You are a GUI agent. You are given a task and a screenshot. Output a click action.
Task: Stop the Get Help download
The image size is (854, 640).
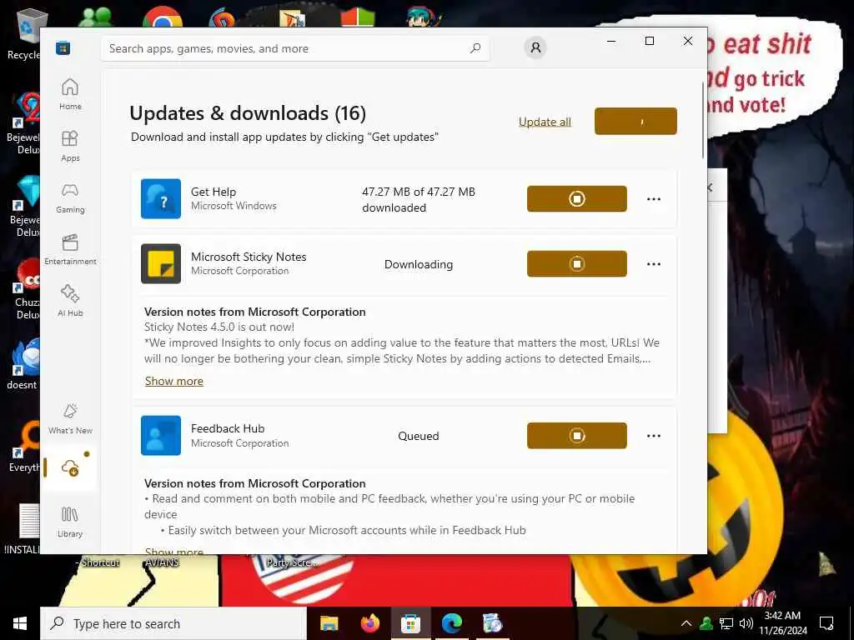point(577,198)
